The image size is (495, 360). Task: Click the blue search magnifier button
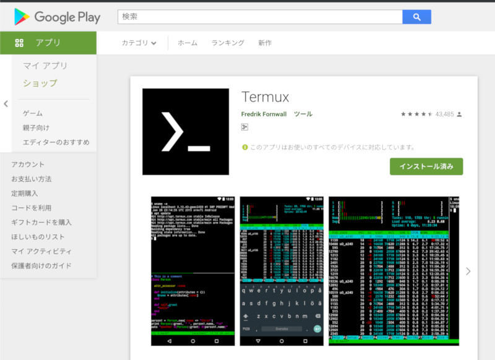click(x=416, y=17)
